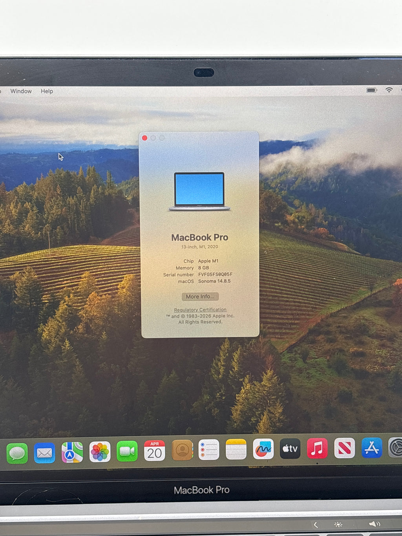Click the 13-inch, M1, 2020 subtitle
Image resolution: width=402 pixels, height=536 pixels.
pyautogui.click(x=199, y=247)
